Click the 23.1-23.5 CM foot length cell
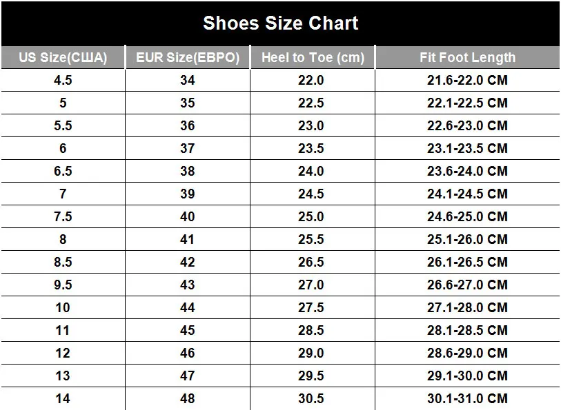Screen dimensions: 561x410 coord(467,148)
